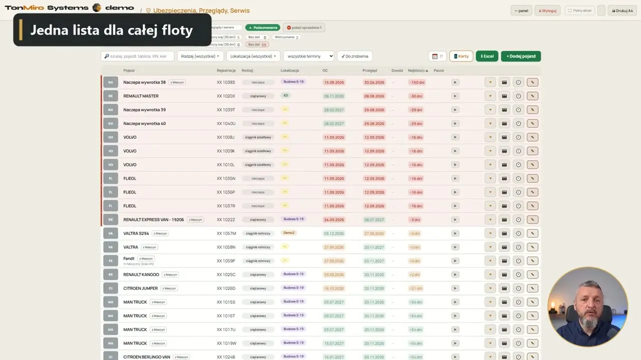
Task: Switch to Karty view
Action: (461, 56)
